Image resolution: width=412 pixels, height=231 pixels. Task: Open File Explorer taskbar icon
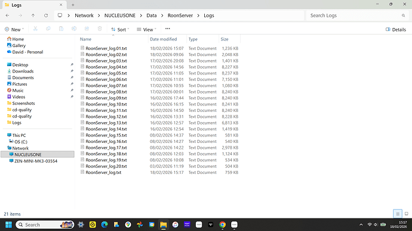pyautogui.click(x=164, y=224)
